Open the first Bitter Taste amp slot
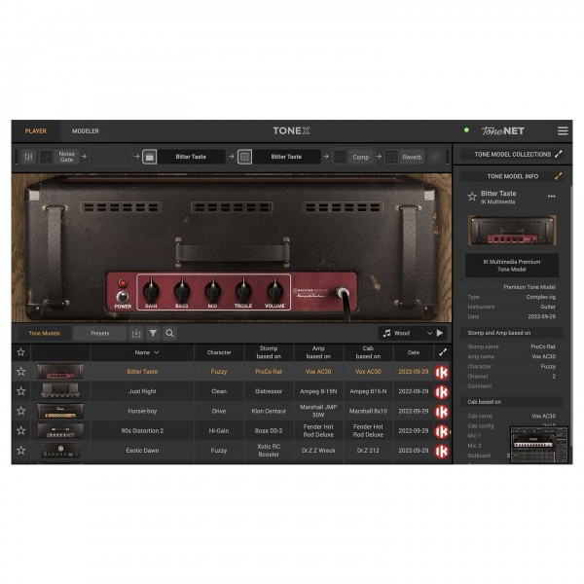 coord(191,157)
